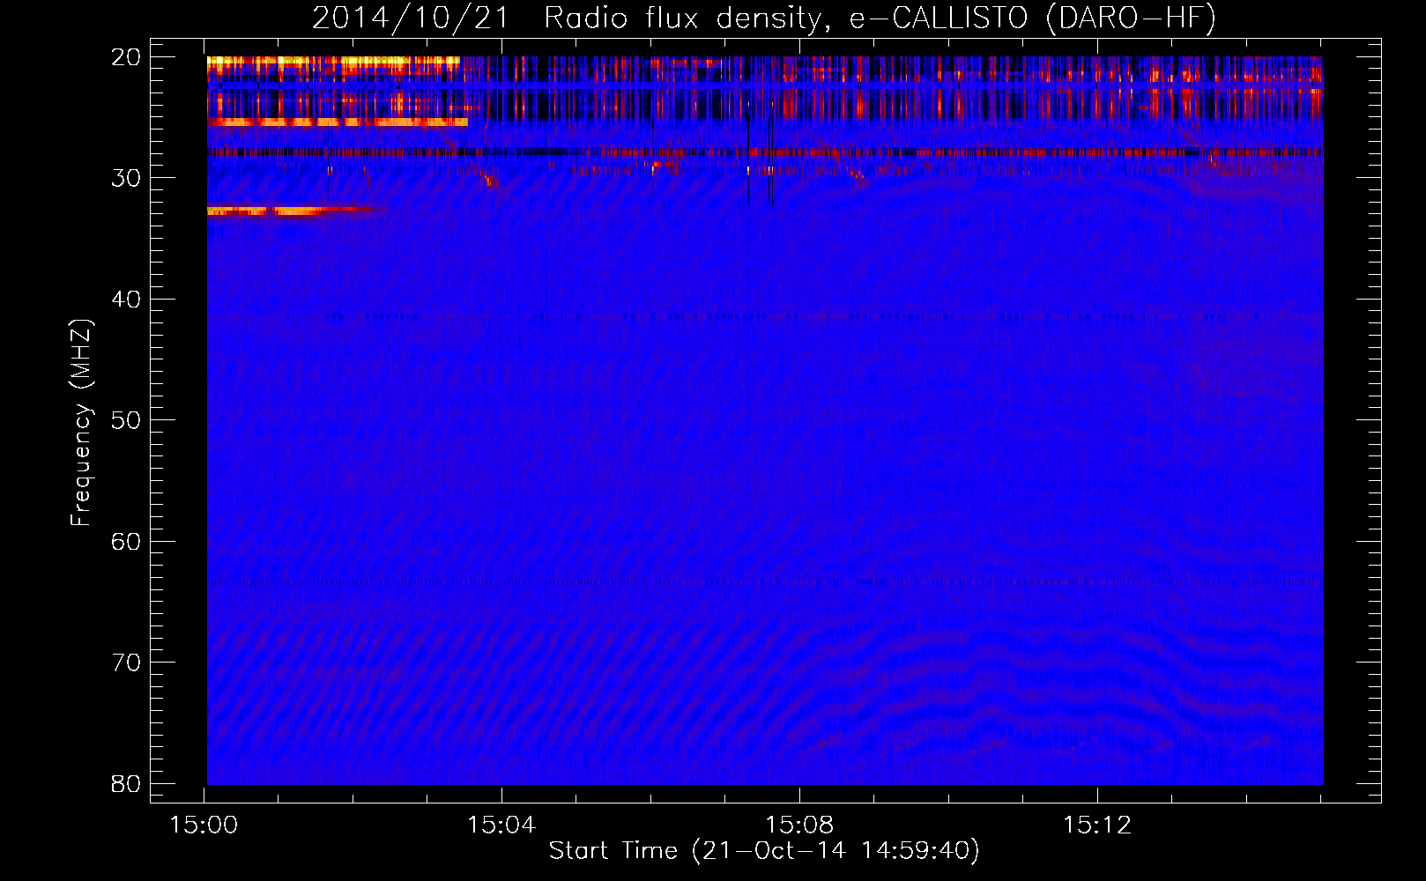Screen dimensions: 1426x881
Task: Click the "Start Time (21-Oct-14 14:59:40)" label
Action: pos(764,851)
